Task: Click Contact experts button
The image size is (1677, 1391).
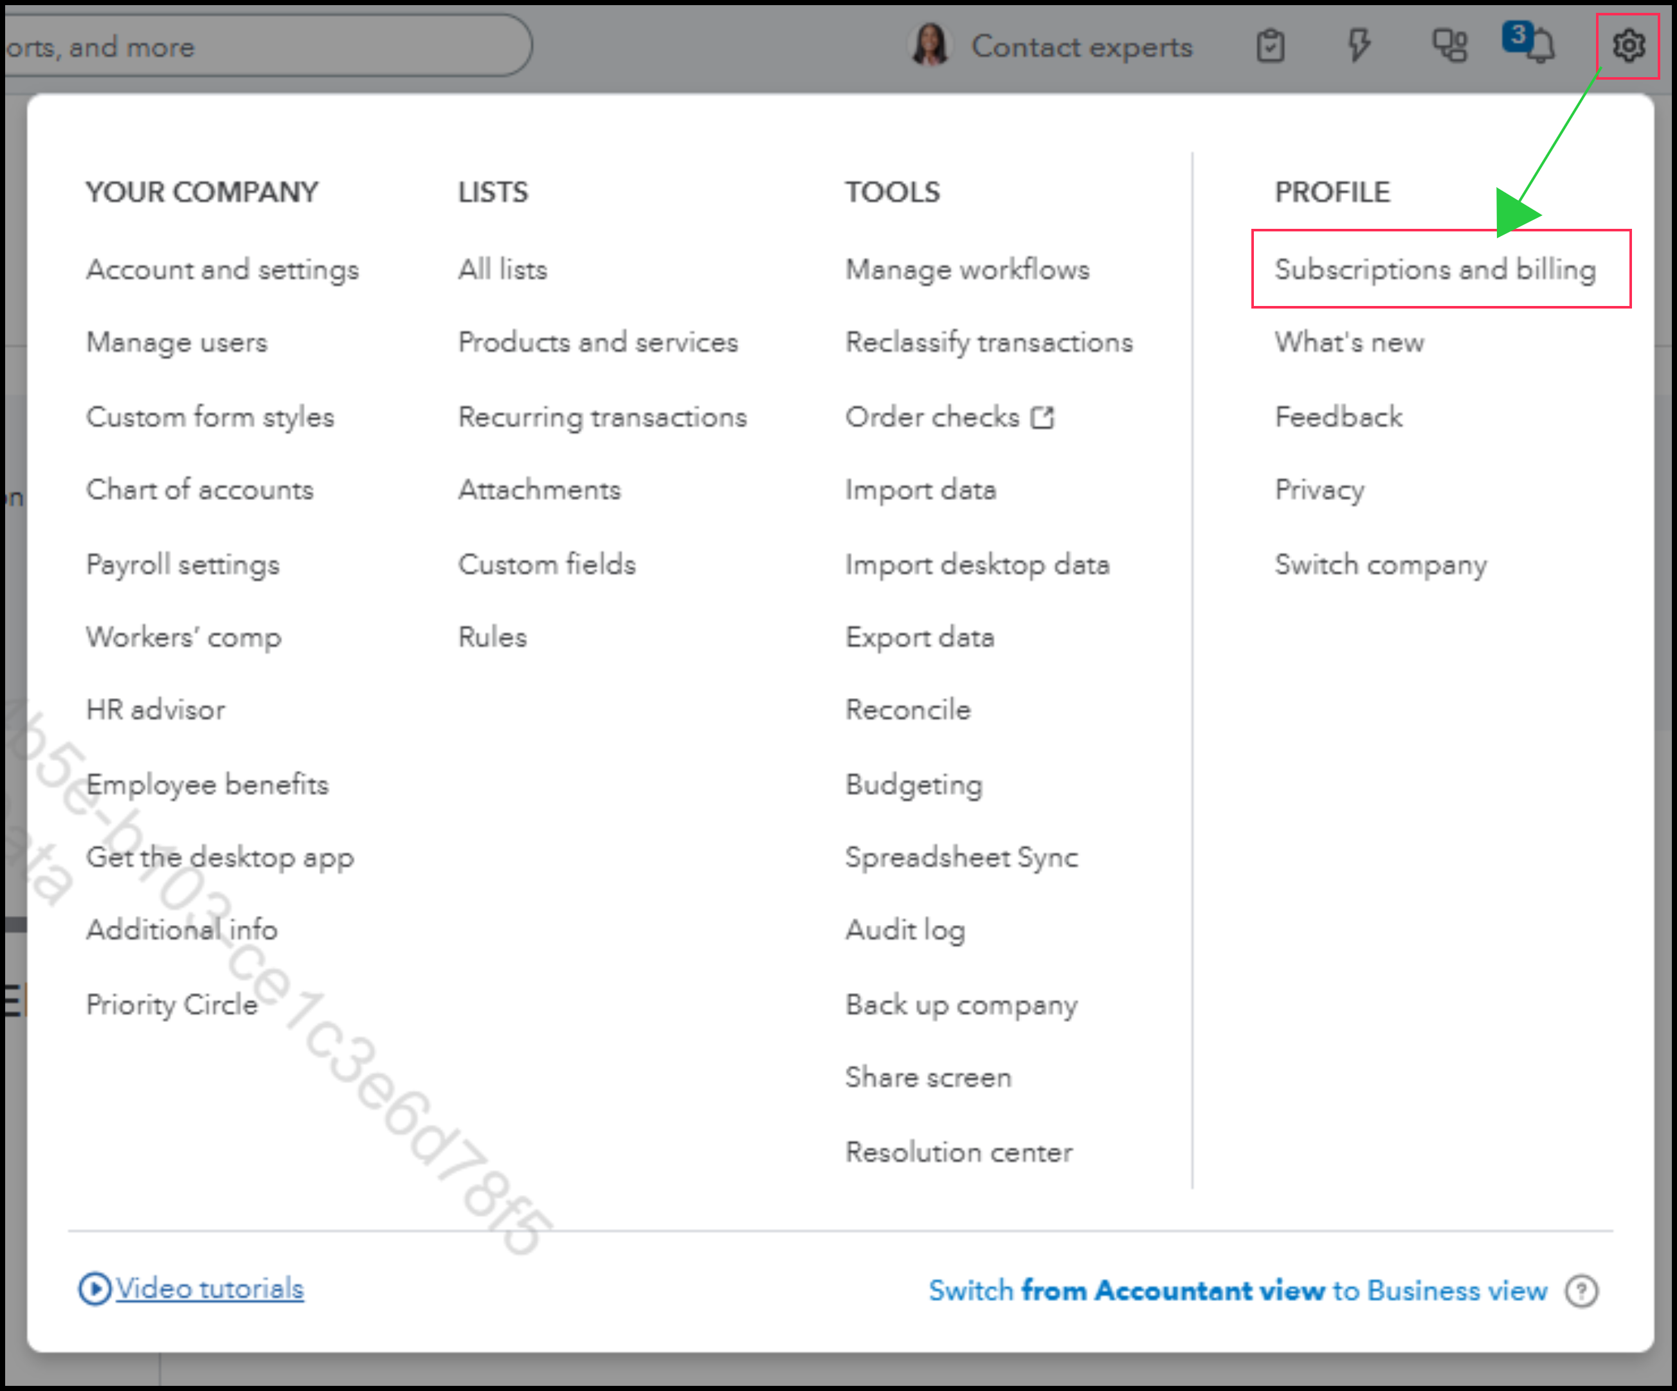Action: [x=1080, y=47]
